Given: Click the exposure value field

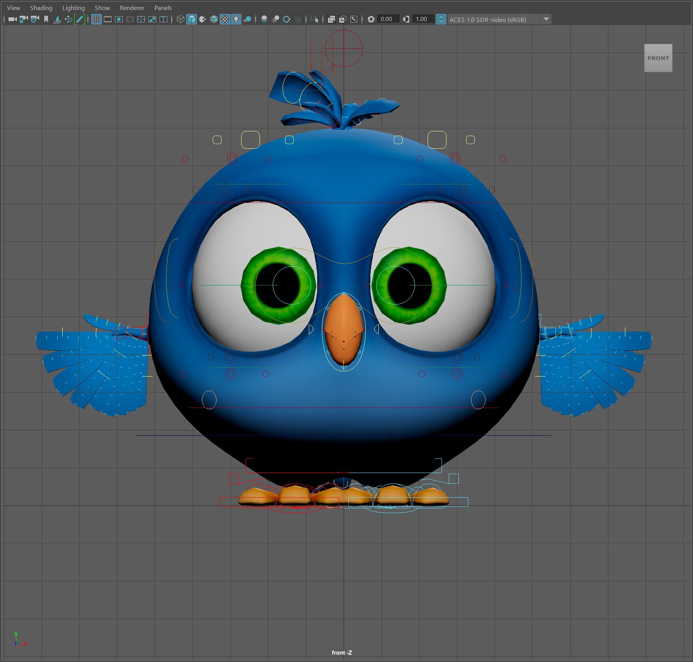Looking at the screenshot, I should 386,19.
